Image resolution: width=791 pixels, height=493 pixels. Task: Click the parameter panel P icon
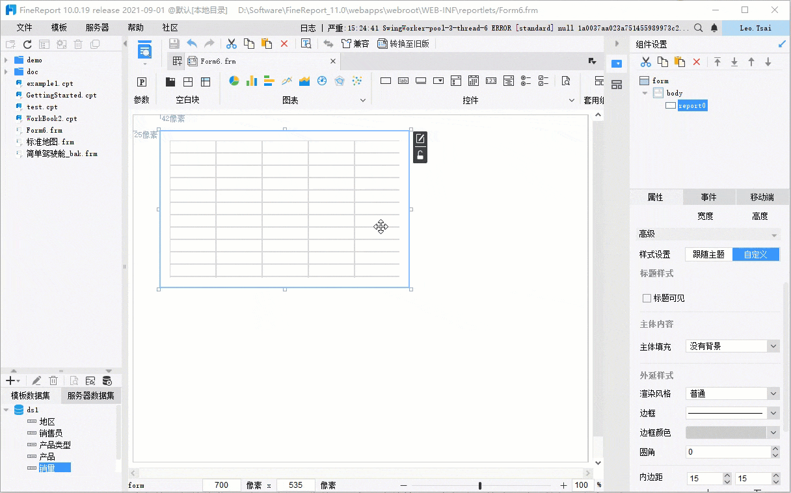(142, 82)
